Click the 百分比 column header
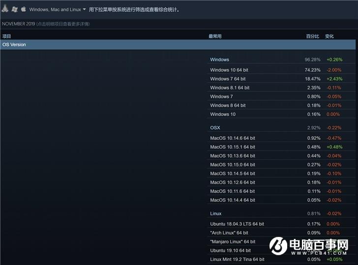Viewport: 358px width, 265px height. 313,36
